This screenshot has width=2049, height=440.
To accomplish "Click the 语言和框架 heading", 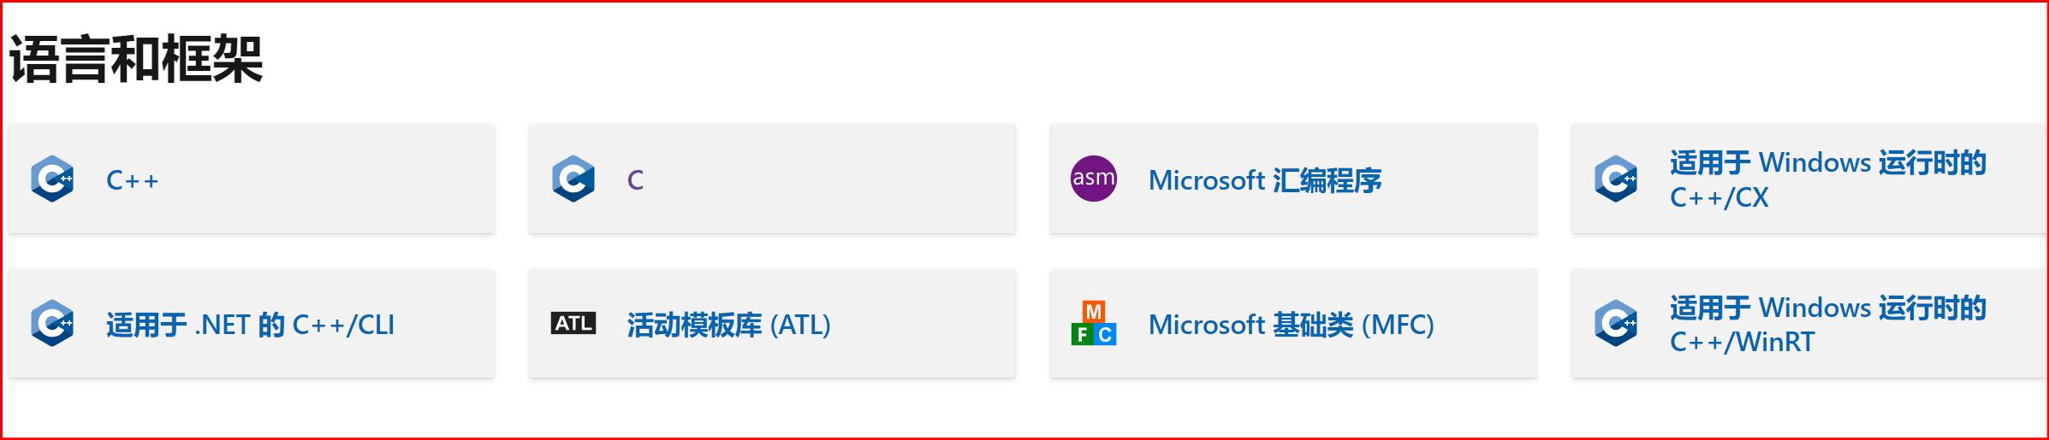I will [x=136, y=60].
